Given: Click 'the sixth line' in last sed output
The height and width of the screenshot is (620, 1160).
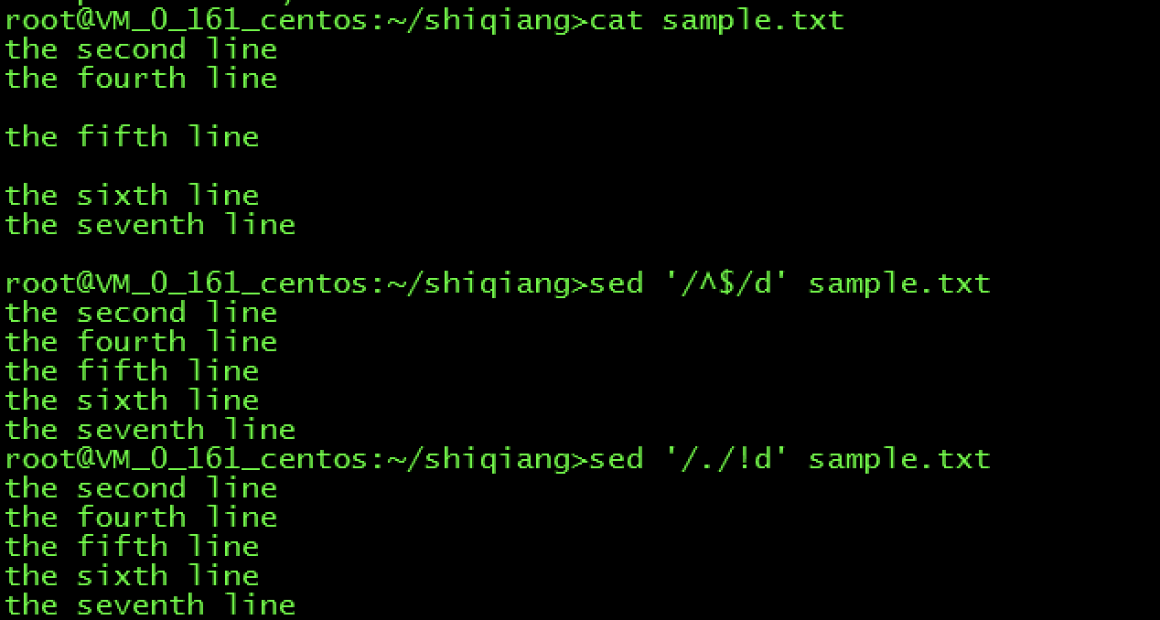Looking at the screenshot, I should (x=132, y=575).
